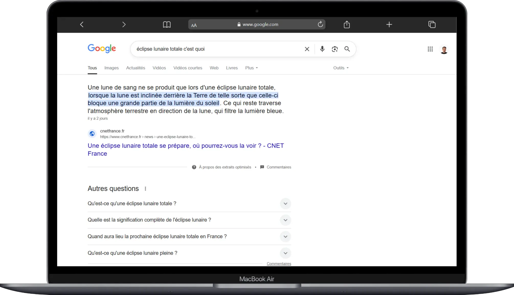The image size is (514, 295).
Task: Submit search with magnifying glass icon
Action: (x=347, y=49)
